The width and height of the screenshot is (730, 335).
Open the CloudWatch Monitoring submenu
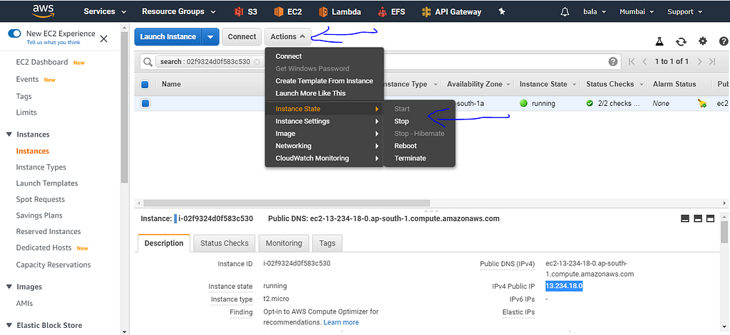(x=324, y=158)
